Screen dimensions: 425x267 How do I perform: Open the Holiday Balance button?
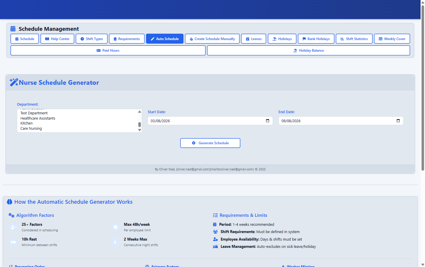click(x=309, y=50)
